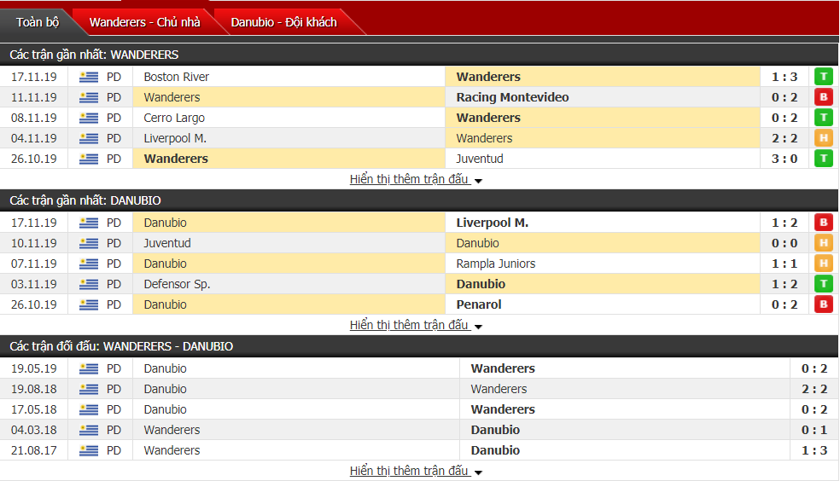Click the 'Các trận gần nhất: DANUBIO' header
The width and height of the screenshot is (840, 481).
(x=85, y=200)
